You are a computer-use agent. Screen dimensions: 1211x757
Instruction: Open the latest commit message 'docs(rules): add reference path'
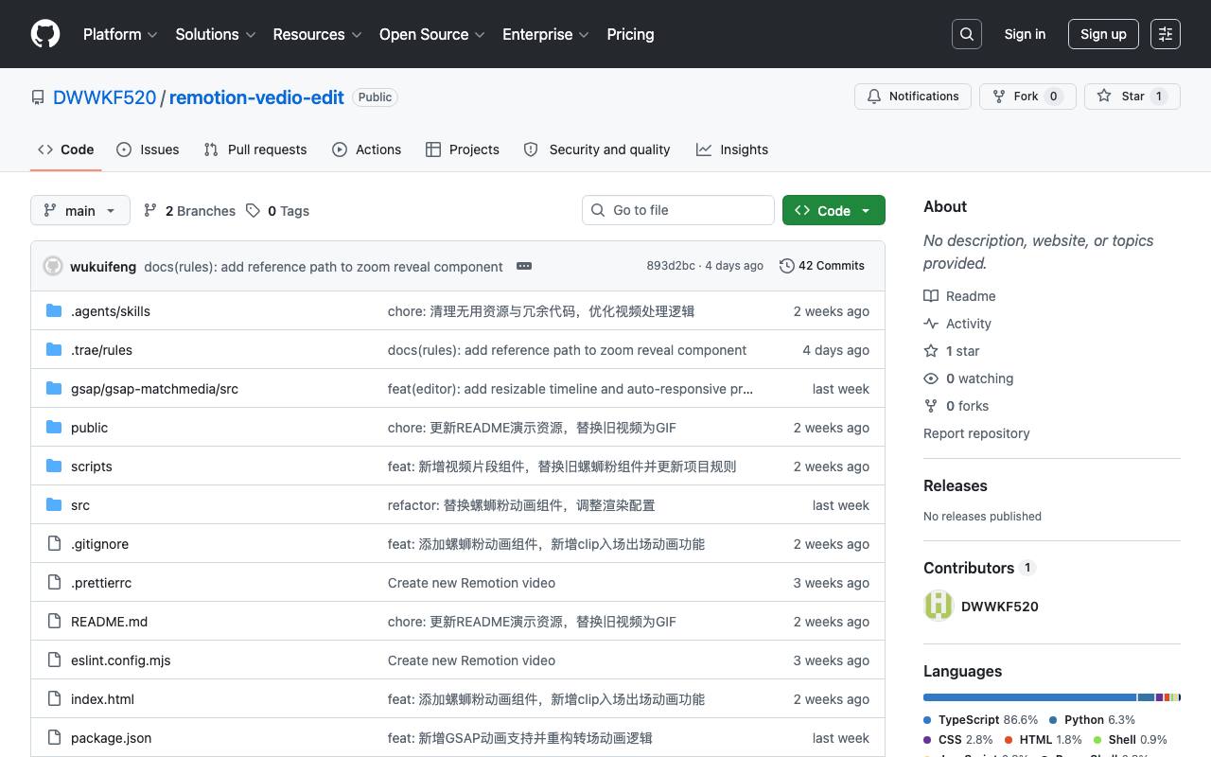pyautogui.click(x=324, y=267)
